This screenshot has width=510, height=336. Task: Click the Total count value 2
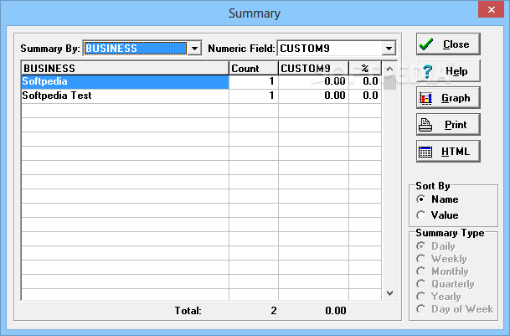(274, 311)
